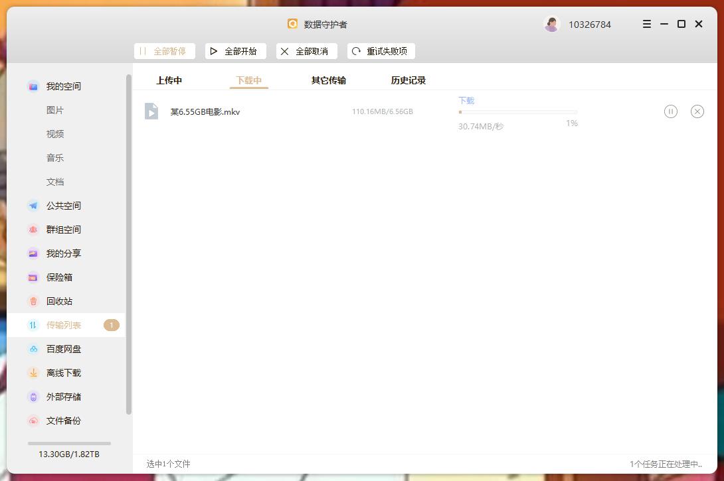Pause the 某6.55GB电影.mkv download
The image size is (724, 481).
click(x=671, y=111)
